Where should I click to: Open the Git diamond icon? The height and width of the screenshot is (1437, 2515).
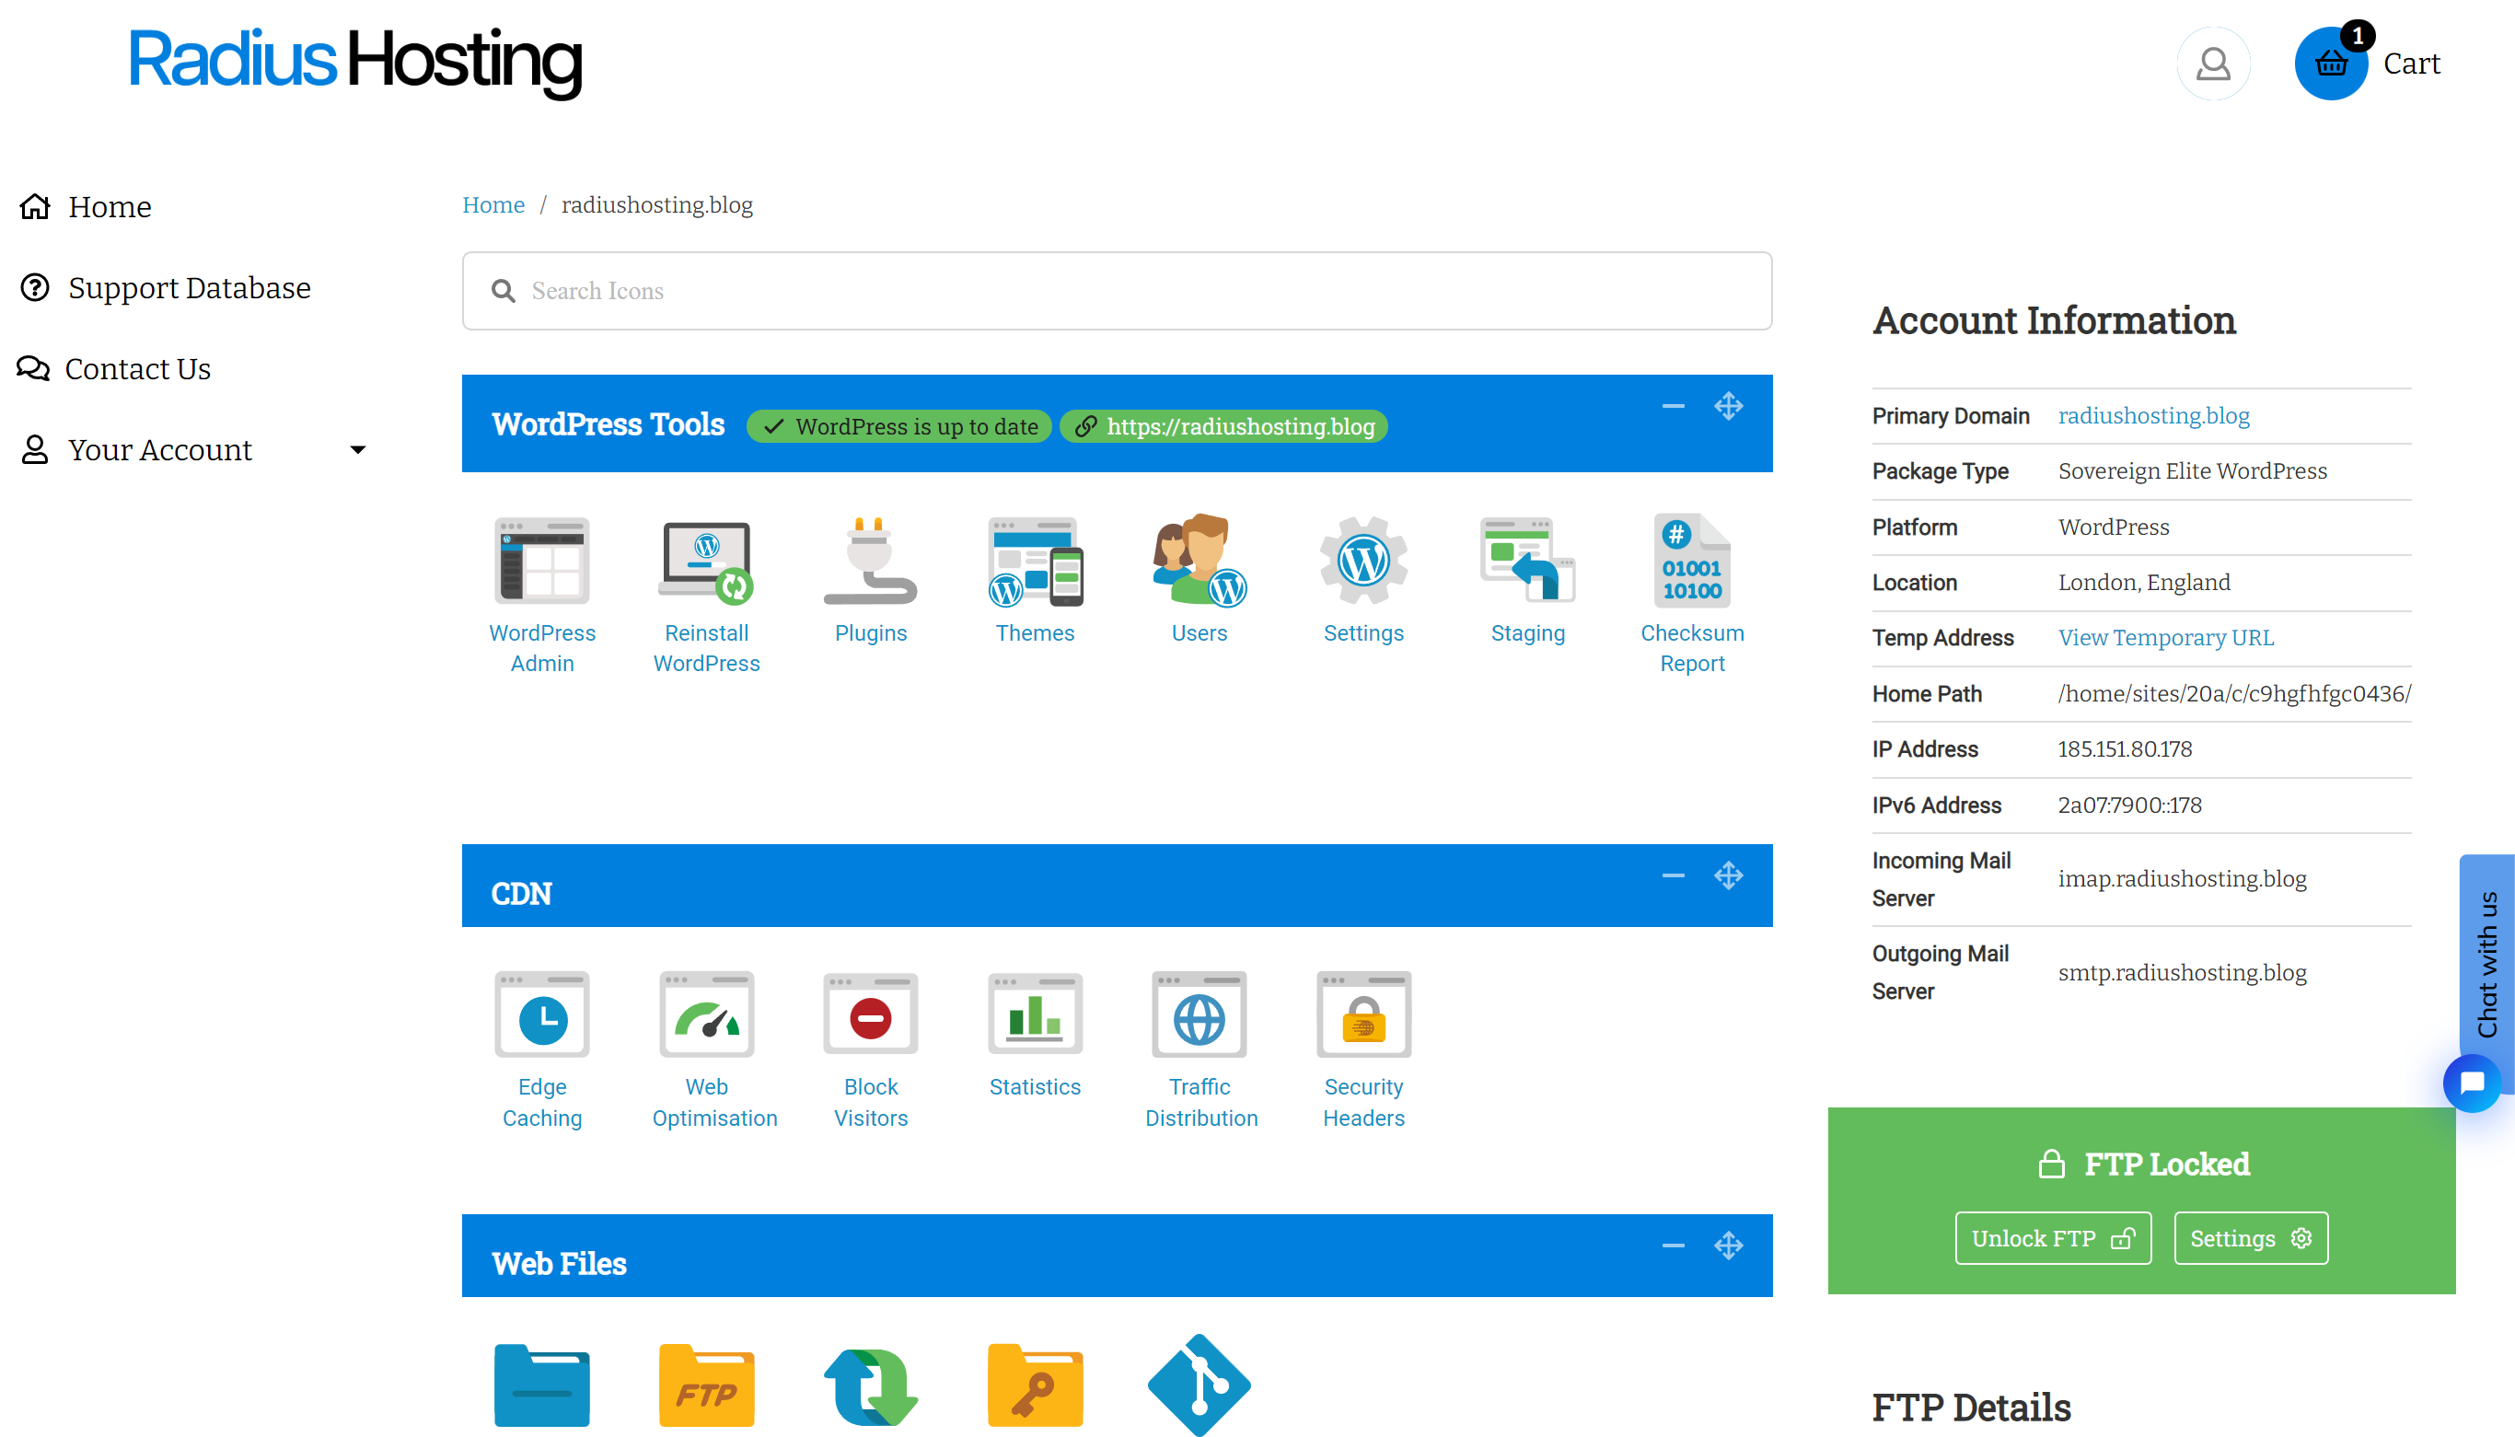(x=1199, y=1385)
